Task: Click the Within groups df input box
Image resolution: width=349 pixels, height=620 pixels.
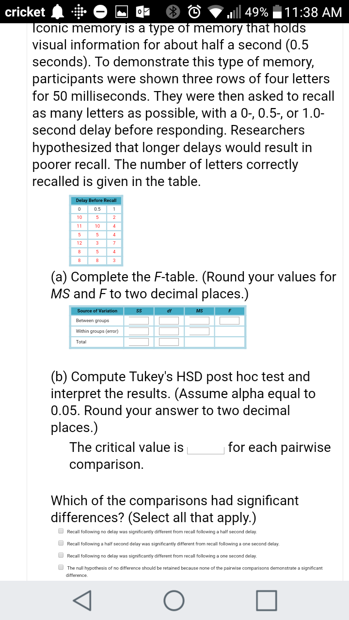Action: 169,331
